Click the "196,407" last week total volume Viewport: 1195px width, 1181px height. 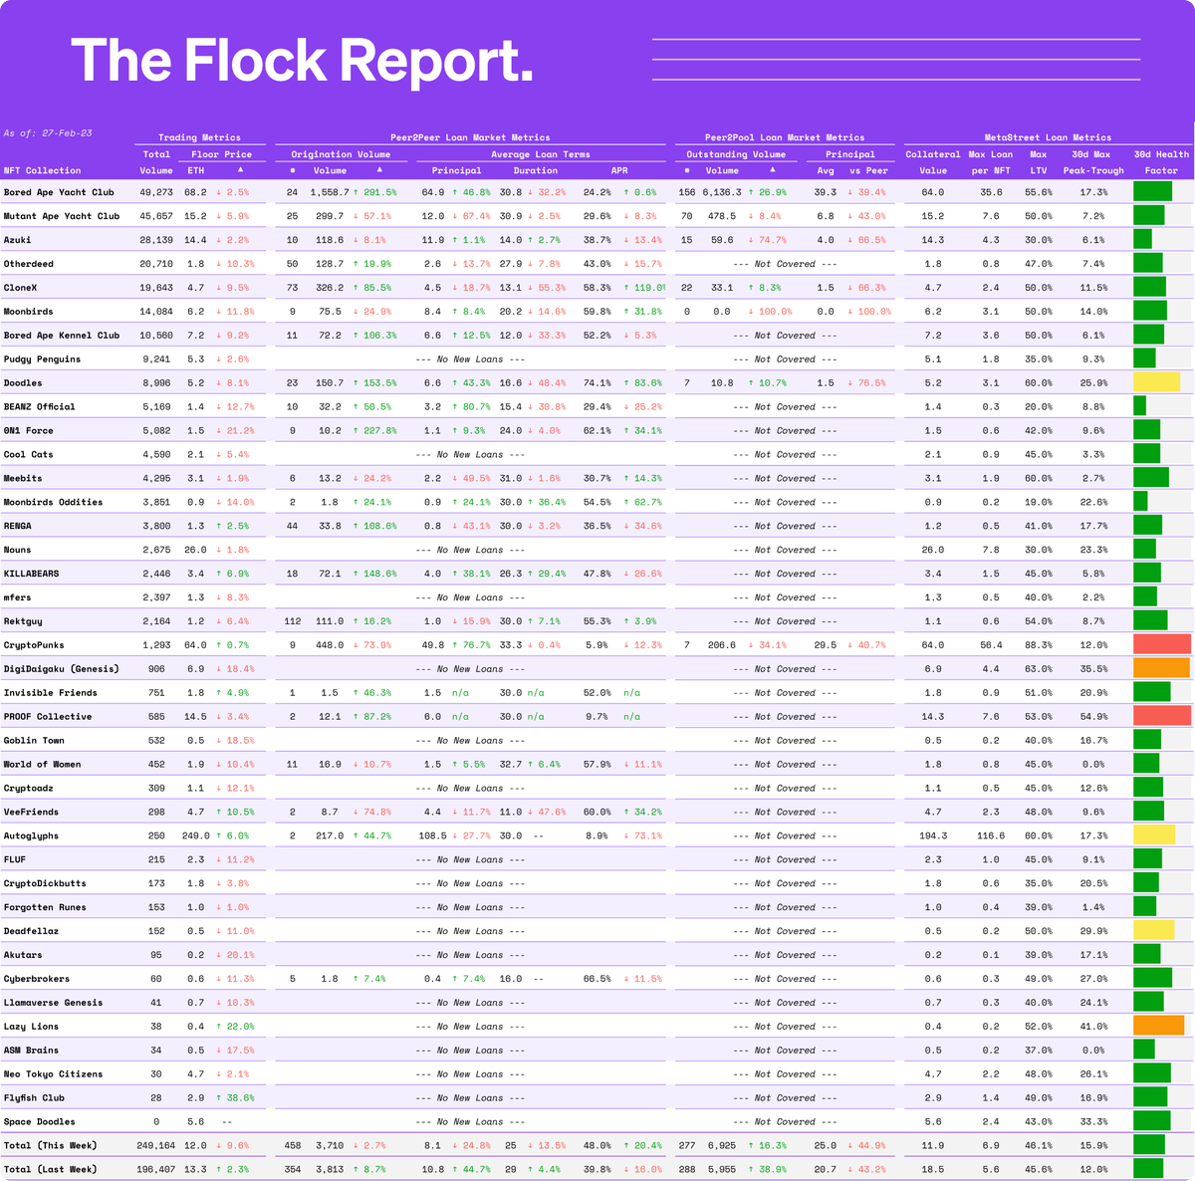click(x=155, y=1169)
